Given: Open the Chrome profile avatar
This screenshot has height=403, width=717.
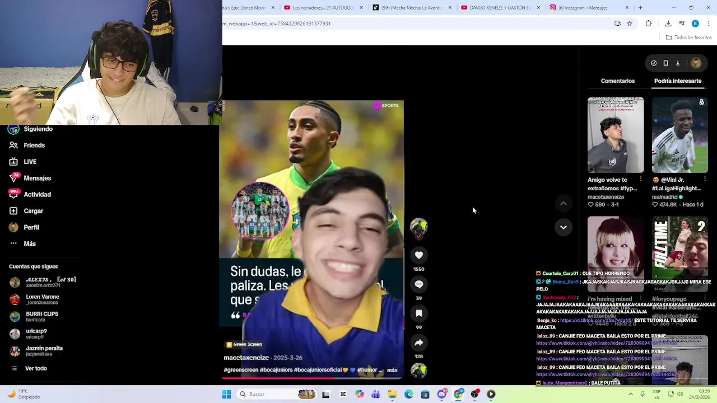Looking at the screenshot, I should [x=695, y=24].
